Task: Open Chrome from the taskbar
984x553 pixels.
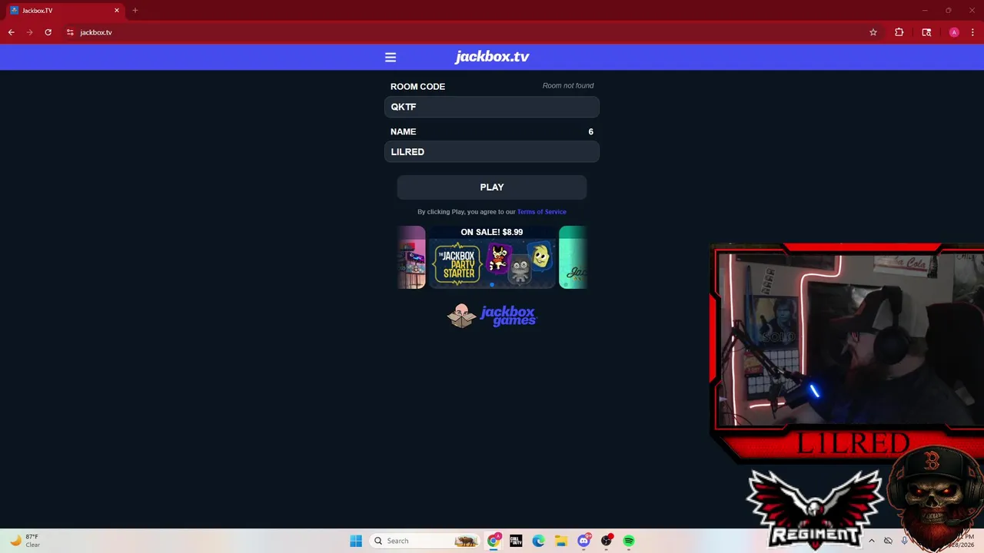Action: click(x=494, y=541)
